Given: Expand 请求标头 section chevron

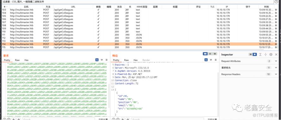Looking at the screenshot, I should [x=276, y=68].
